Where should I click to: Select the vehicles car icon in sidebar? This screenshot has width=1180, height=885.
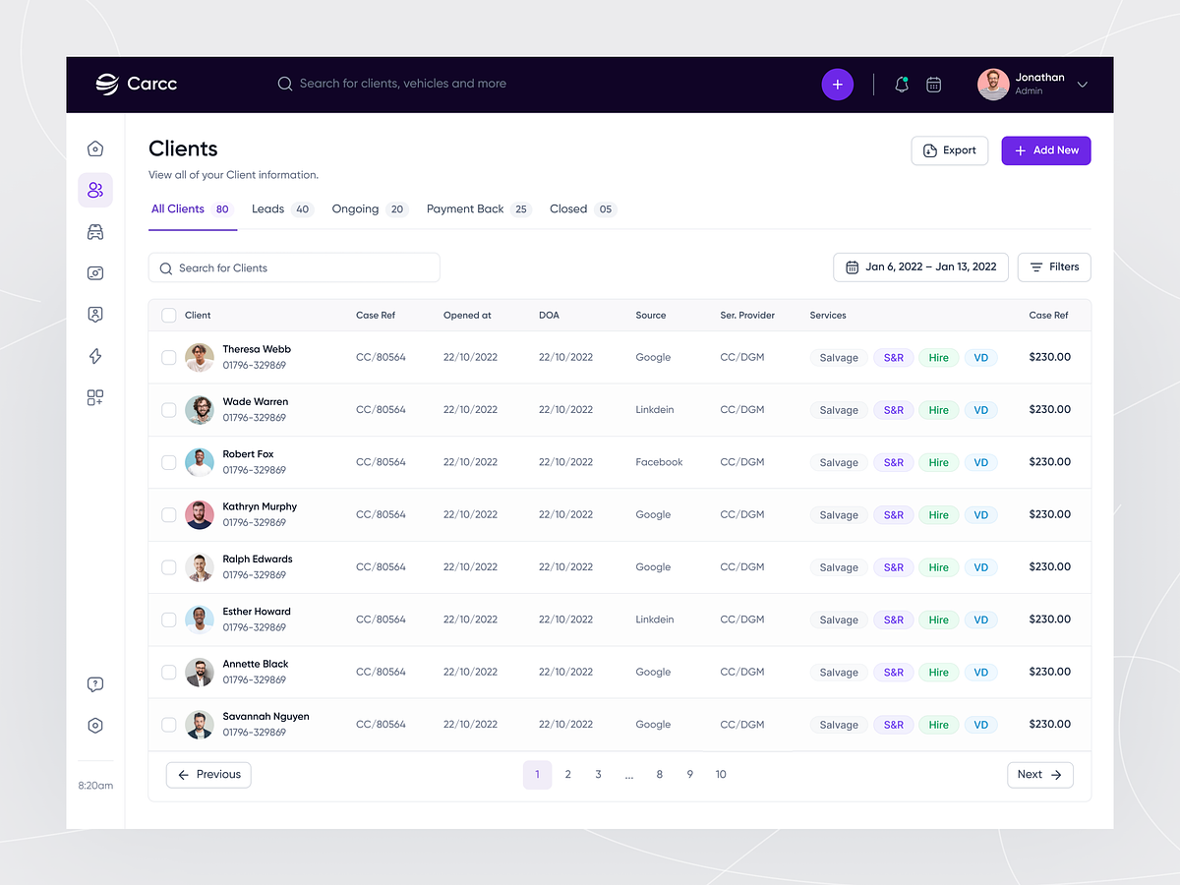95,232
